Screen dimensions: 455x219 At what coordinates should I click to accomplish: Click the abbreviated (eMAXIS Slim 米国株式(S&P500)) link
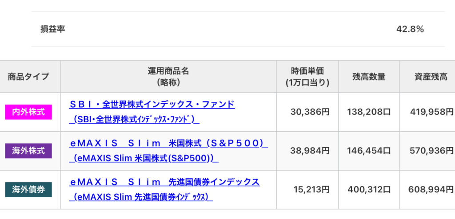coord(144,158)
